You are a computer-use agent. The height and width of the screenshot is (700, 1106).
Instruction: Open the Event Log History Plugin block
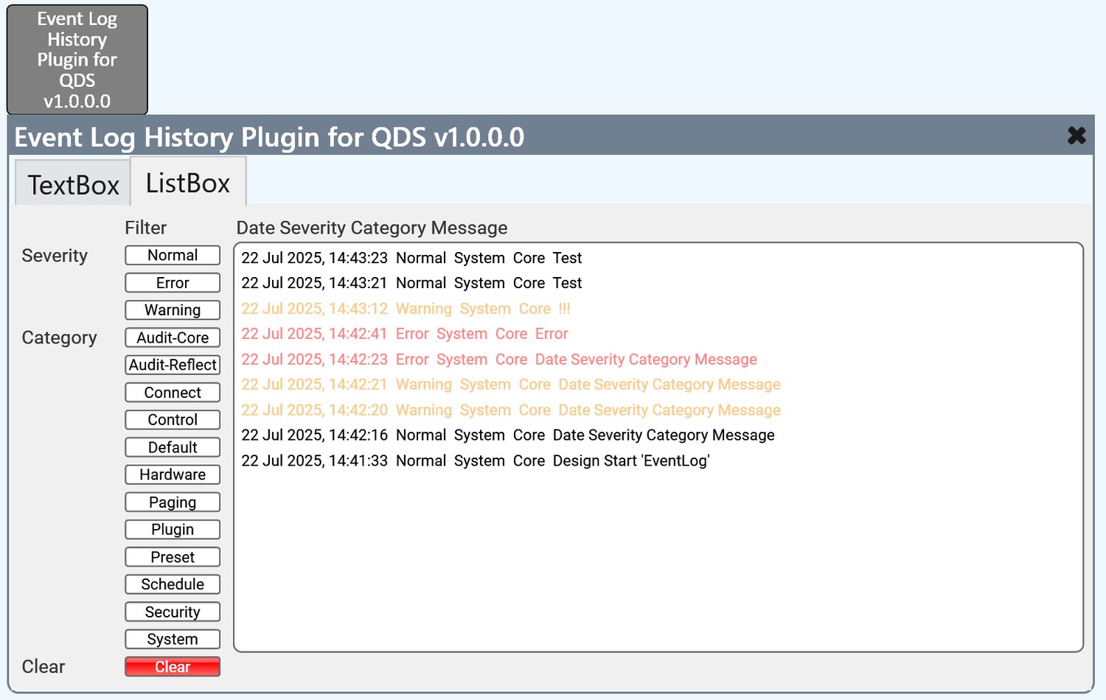77,60
